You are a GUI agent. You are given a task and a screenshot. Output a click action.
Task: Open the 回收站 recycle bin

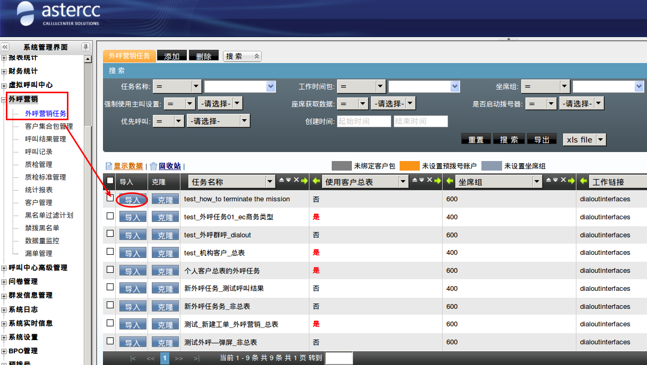[x=169, y=166]
